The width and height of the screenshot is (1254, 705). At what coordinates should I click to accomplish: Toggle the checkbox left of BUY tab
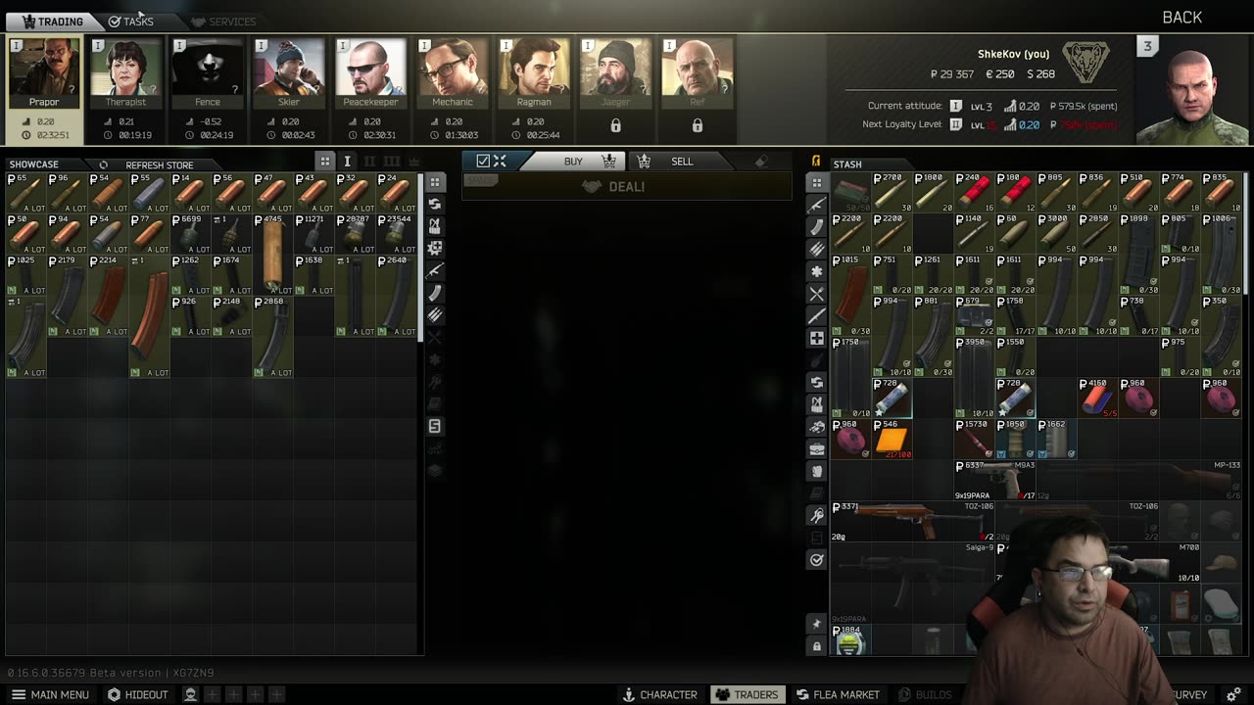click(483, 162)
